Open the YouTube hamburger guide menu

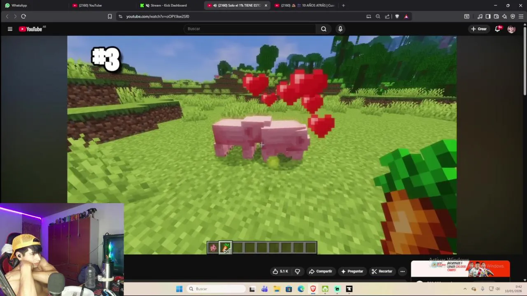(x=10, y=29)
